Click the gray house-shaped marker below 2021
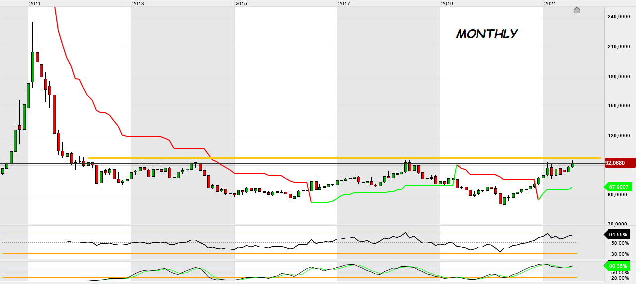This screenshot has width=636, height=284. [577, 10]
